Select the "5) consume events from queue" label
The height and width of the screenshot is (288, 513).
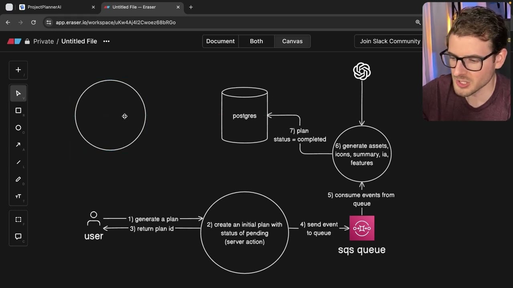tap(361, 199)
